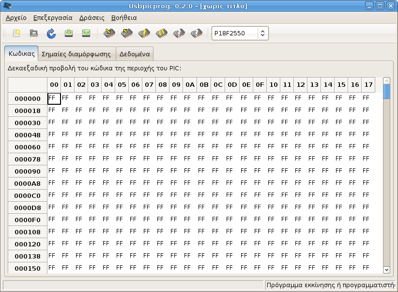Open the Επεξεργασία menu
The width and height of the screenshot is (398, 292).
click(53, 17)
